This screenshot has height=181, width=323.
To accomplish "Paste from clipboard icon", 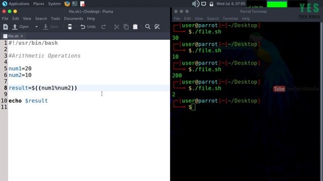I will pyautogui.click(x=135, y=27).
